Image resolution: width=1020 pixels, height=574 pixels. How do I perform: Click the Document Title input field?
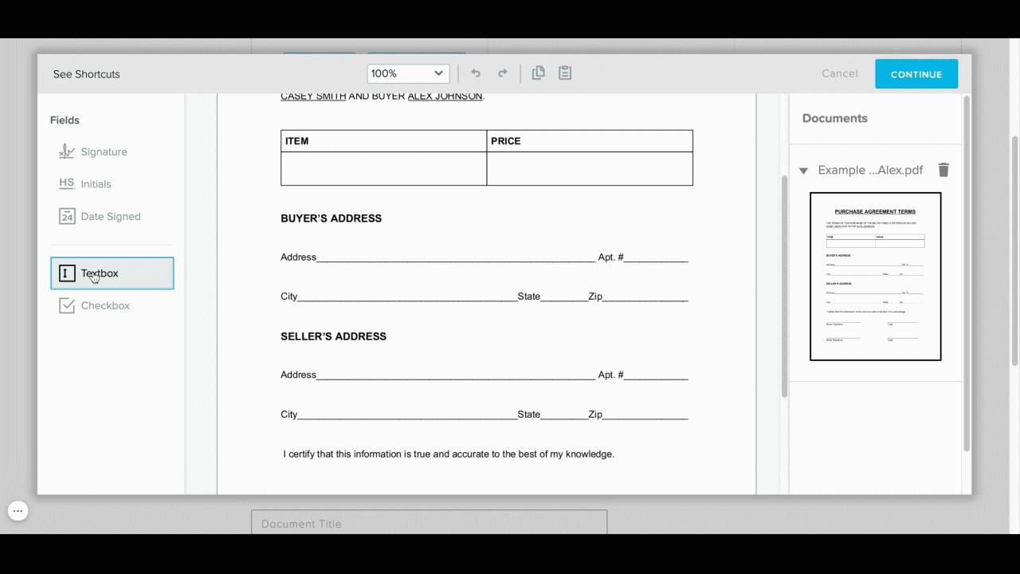click(429, 523)
